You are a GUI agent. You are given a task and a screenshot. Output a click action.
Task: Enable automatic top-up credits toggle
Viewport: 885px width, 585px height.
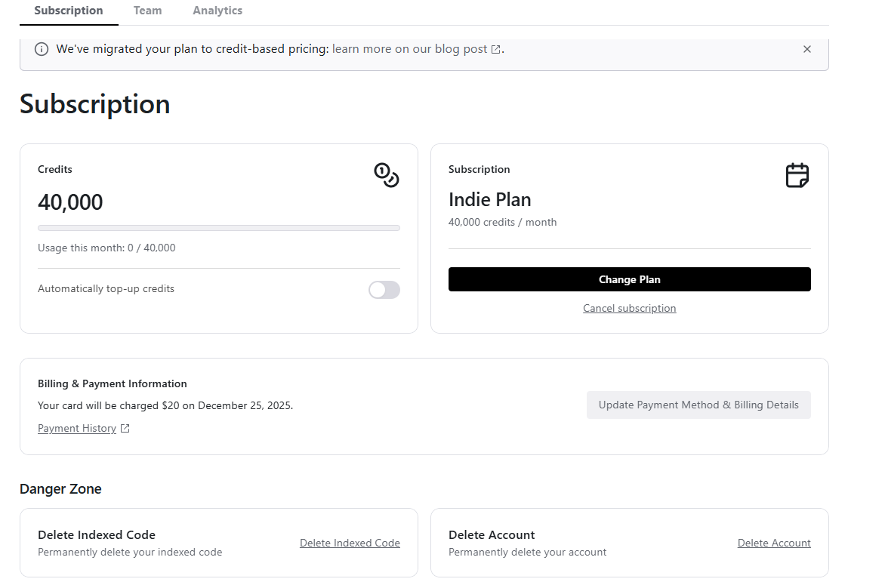[384, 290]
